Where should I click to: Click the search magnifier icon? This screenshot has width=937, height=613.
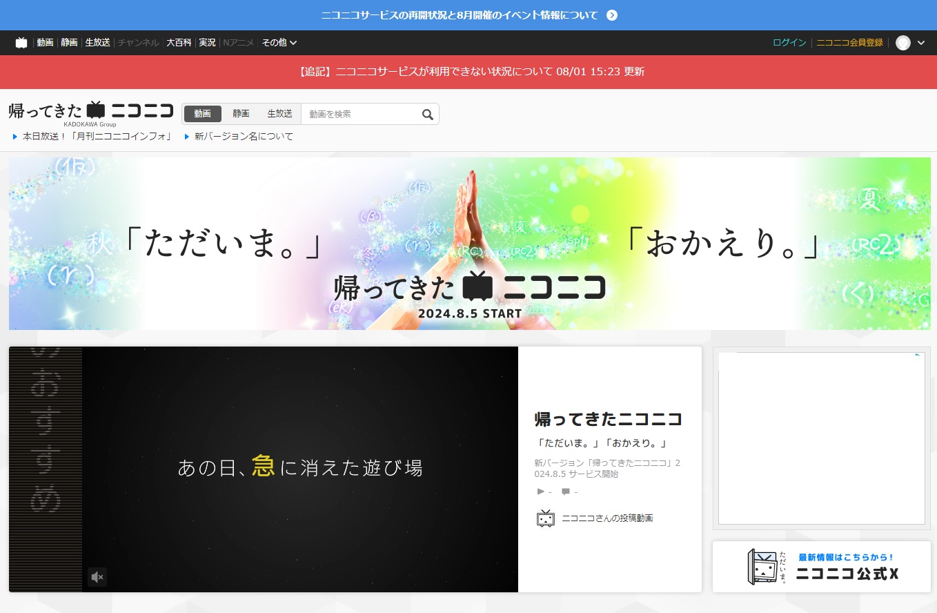click(428, 115)
